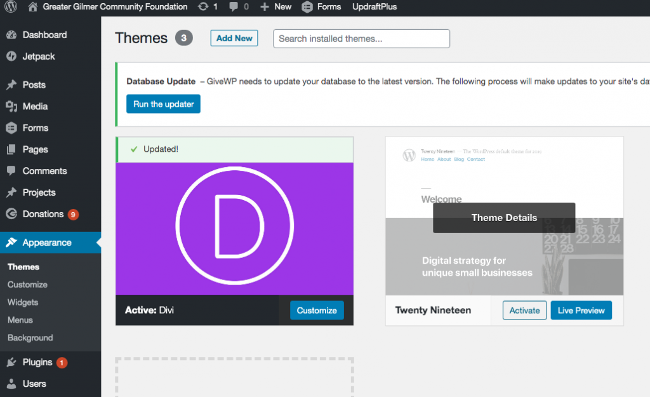
Task: Click the Search installed themes field
Action: coord(361,39)
